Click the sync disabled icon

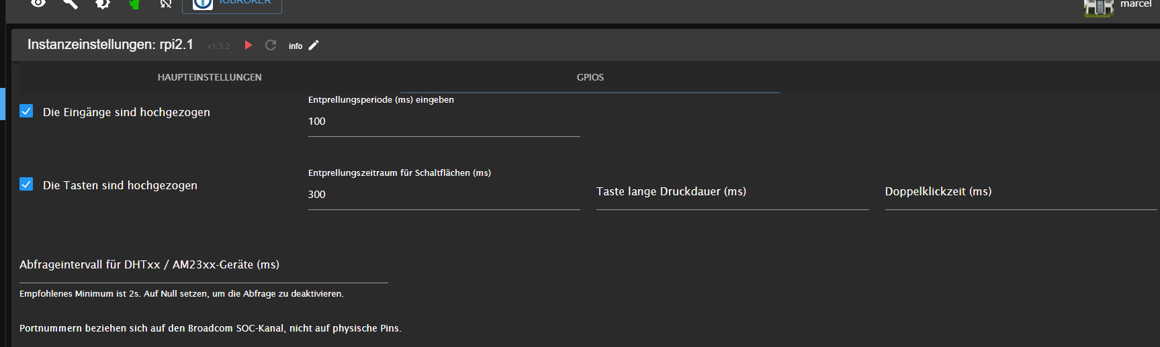pyautogui.click(x=166, y=3)
